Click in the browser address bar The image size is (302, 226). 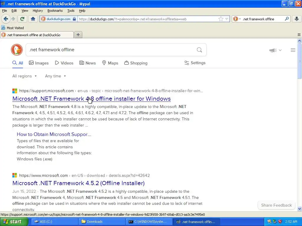(x=147, y=19)
